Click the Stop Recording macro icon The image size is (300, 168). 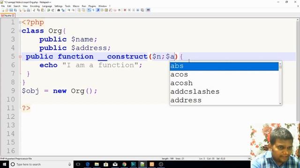tap(129, 10)
